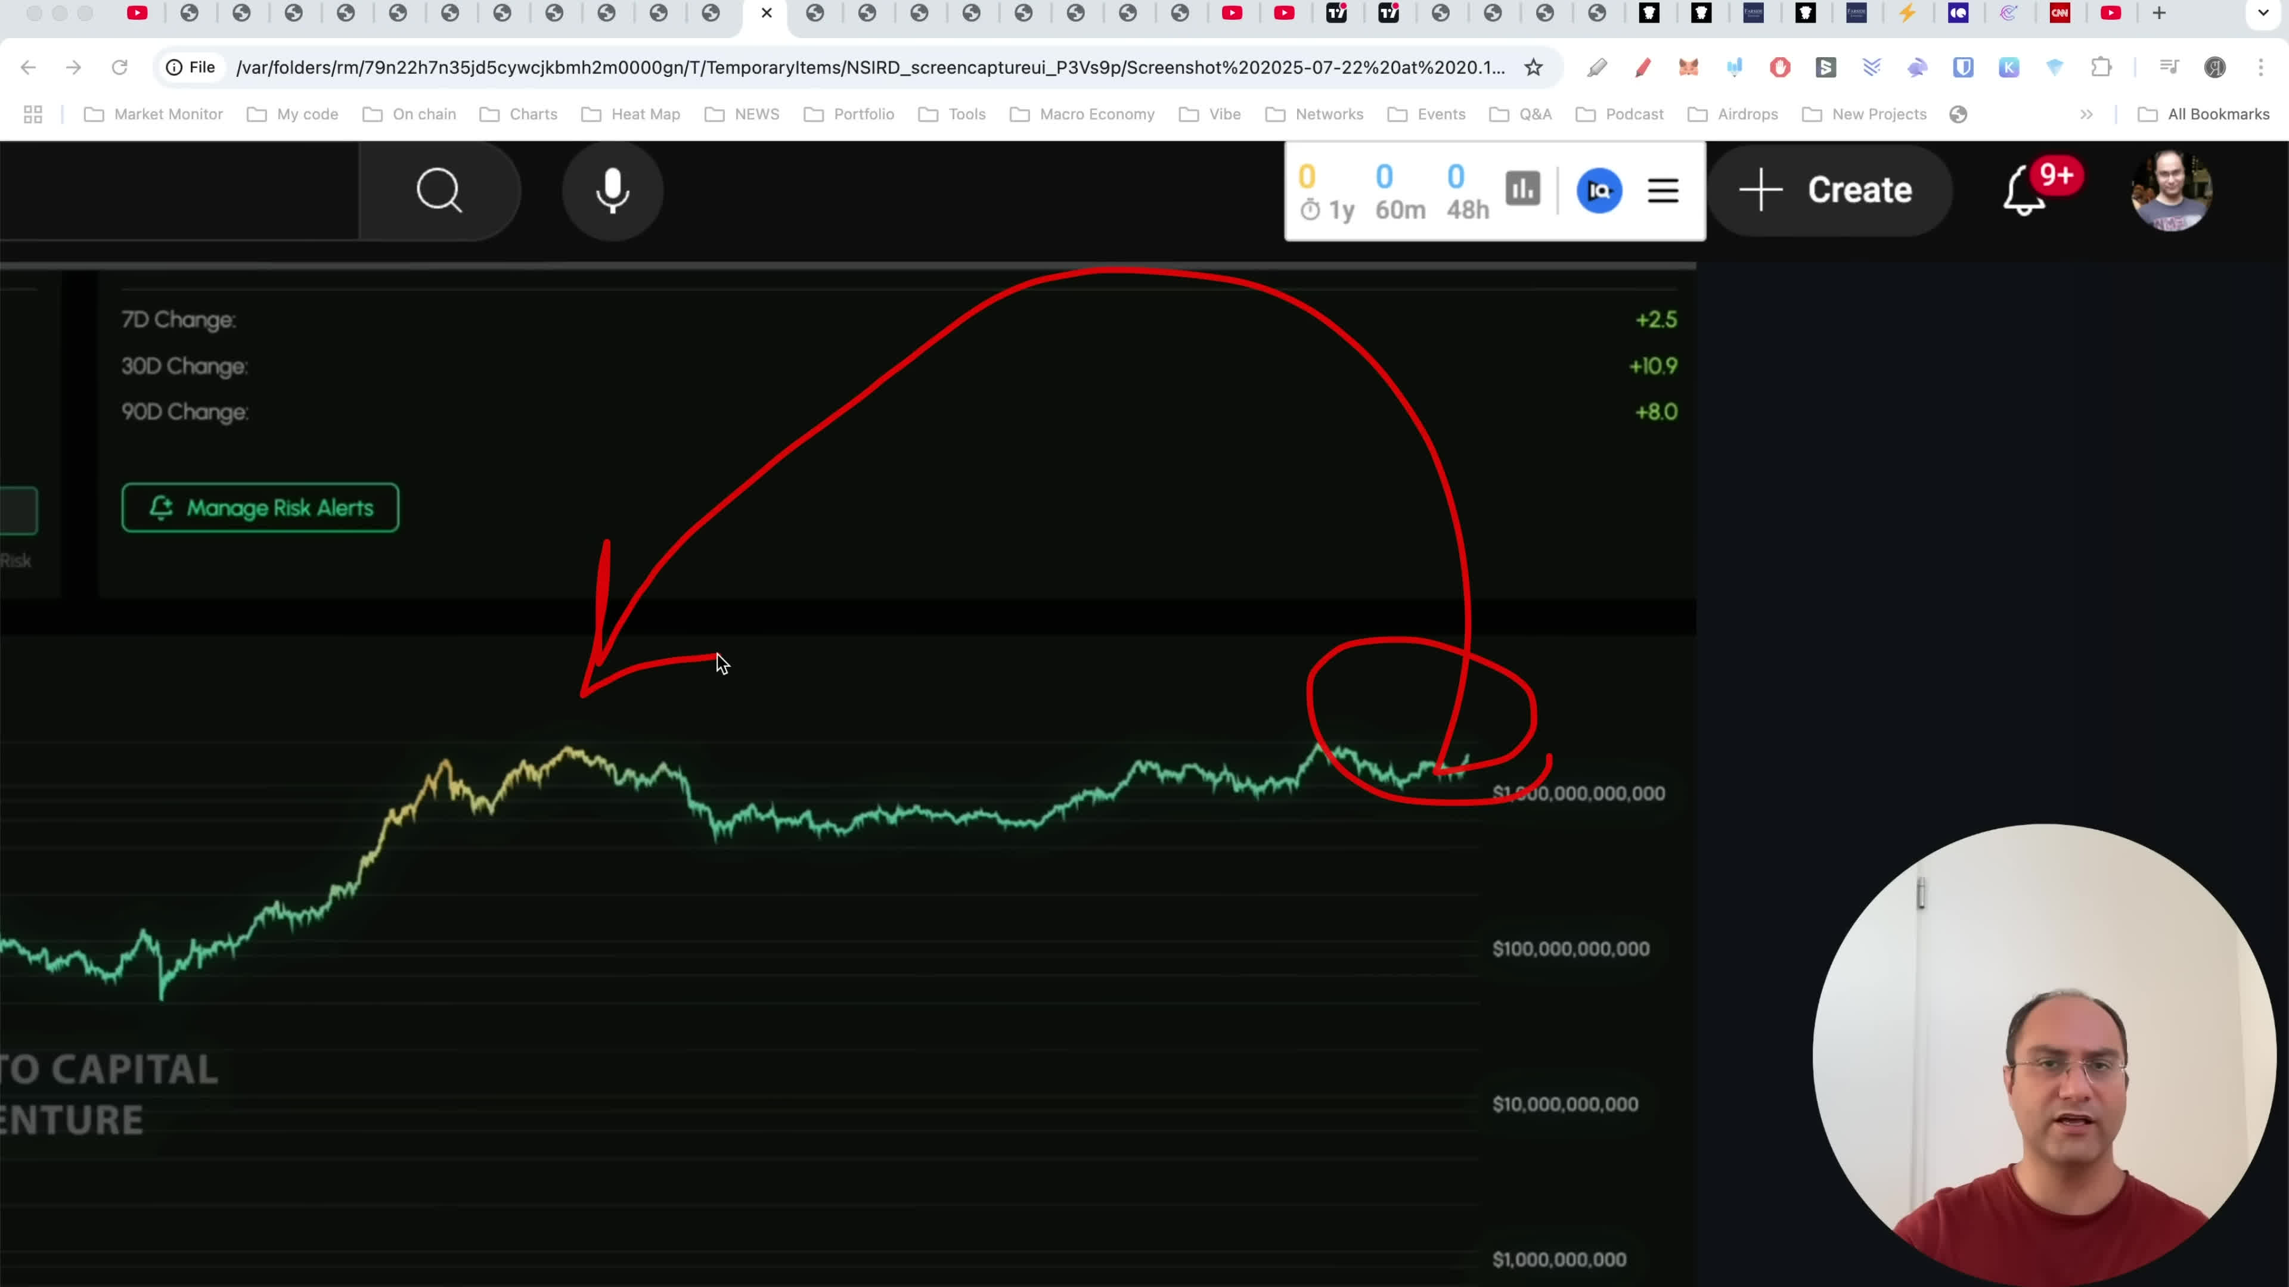The height and width of the screenshot is (1287, 2289).
Task: Open the hamburger menu in the stats widget
Action: [1663, 190]
